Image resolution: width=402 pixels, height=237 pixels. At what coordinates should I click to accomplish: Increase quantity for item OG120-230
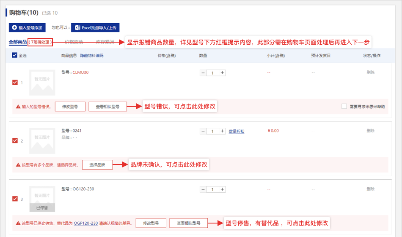[222, 189]
